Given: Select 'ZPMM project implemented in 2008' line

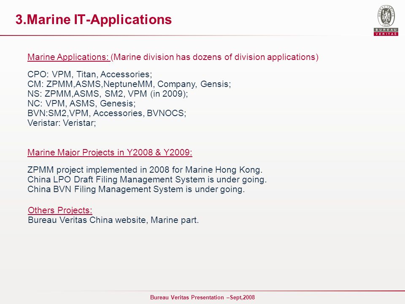Looking at the screenshot, I should point(145,170).
